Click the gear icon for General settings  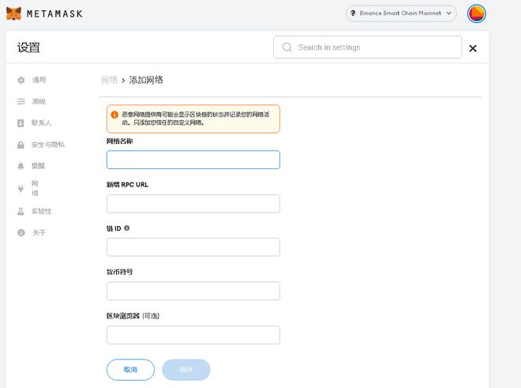pyautogui.click(x=21, y=80)
